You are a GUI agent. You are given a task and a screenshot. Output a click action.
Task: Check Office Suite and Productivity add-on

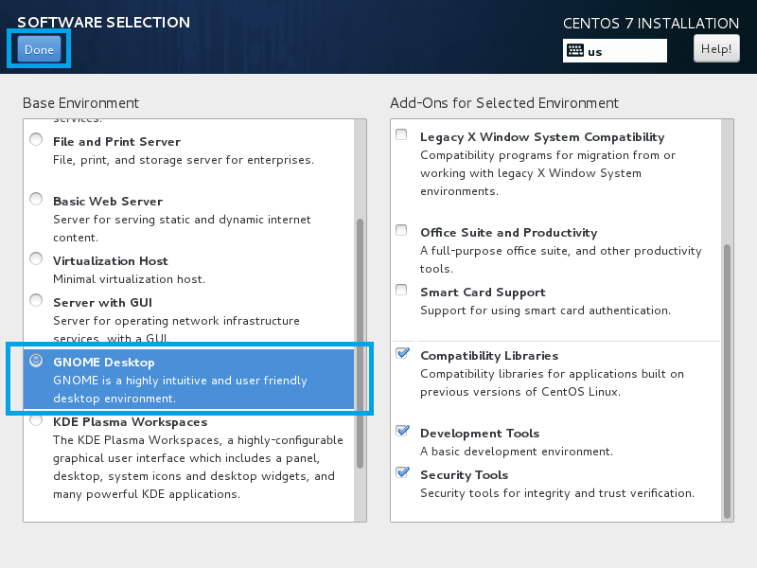[402, 231]
